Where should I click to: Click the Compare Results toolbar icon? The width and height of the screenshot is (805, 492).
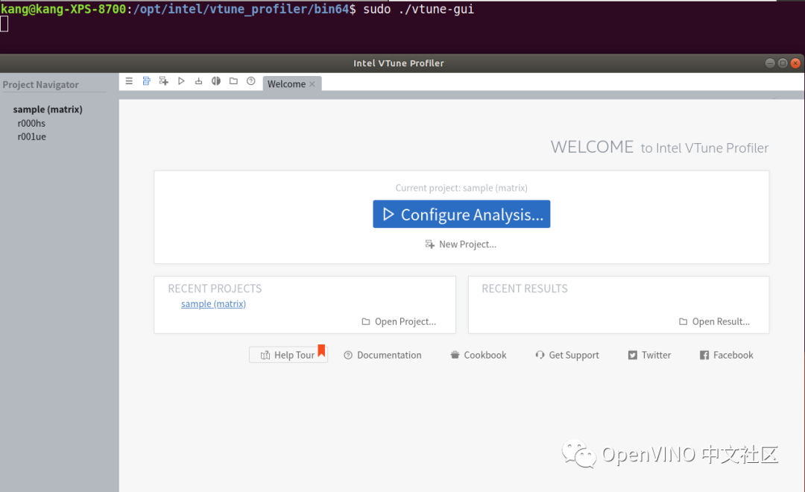point(216,81)
